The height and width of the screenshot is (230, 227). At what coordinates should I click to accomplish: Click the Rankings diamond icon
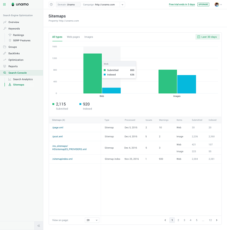tap(10, 35)
